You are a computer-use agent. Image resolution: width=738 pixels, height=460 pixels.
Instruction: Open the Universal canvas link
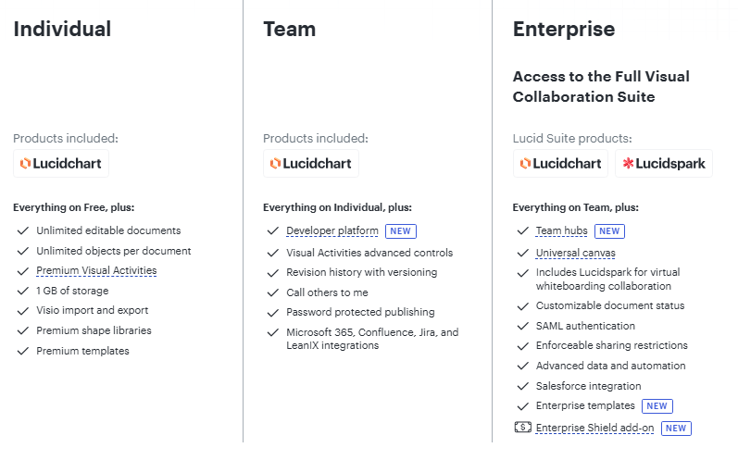576,253
